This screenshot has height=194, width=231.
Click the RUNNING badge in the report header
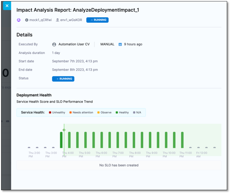pyautogui.click(x=97, y=20)
